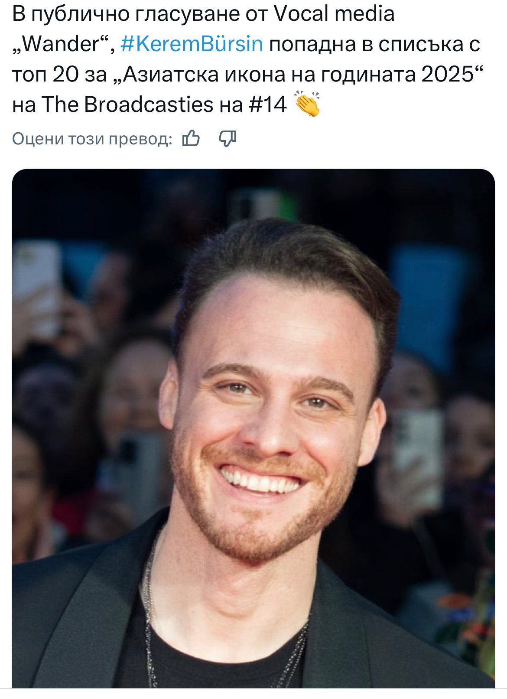Open the #KeremBürsin hashtag

coord(192,44)
